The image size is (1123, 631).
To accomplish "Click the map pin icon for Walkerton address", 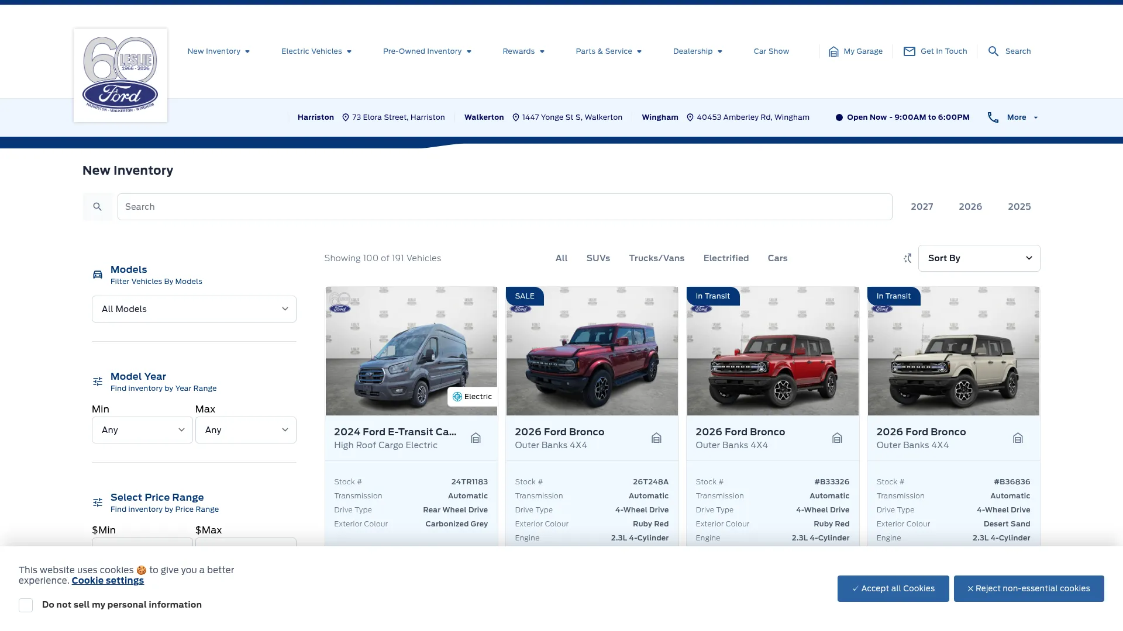I will tap(516, 117).
